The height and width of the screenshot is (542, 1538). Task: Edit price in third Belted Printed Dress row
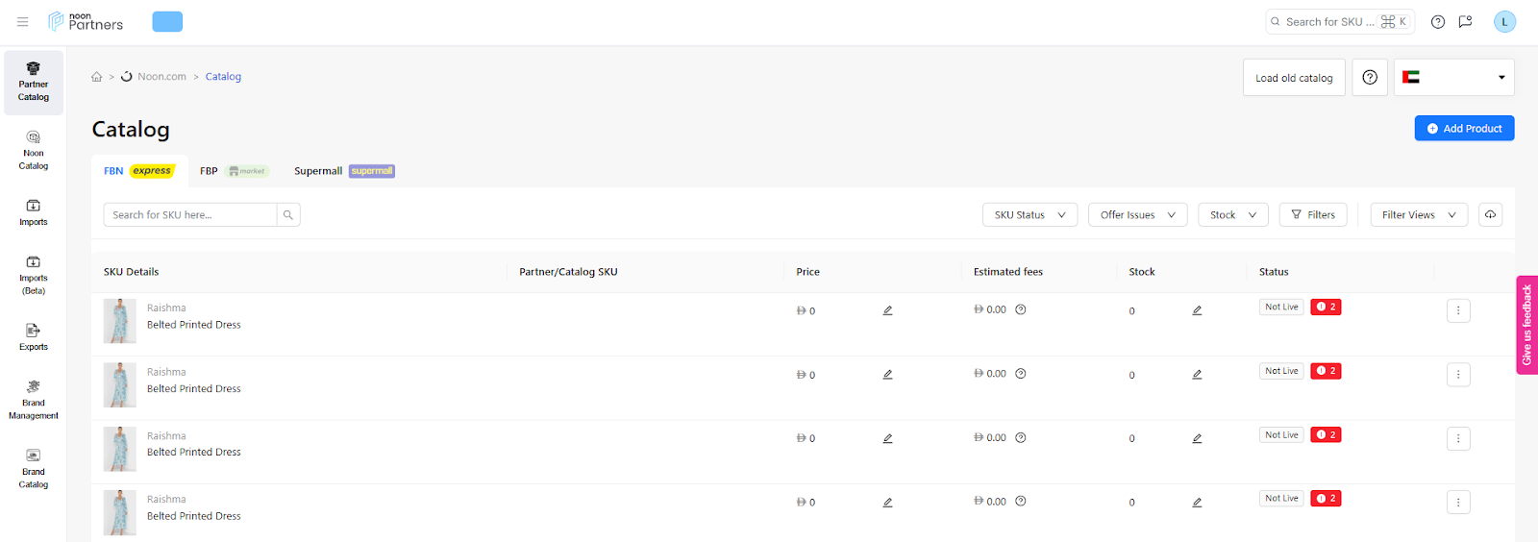(887, 438)
